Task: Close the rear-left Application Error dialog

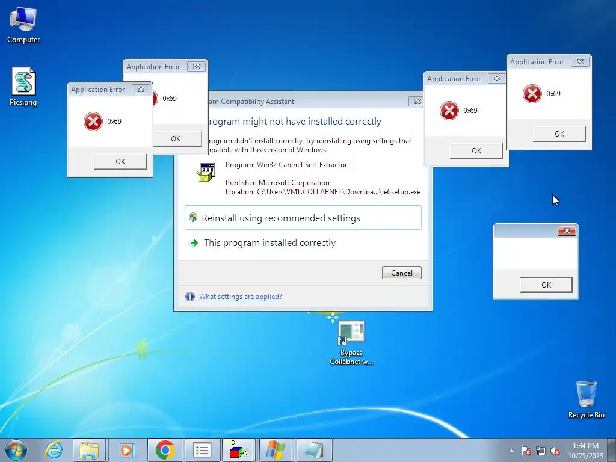Action: [x=197, y=67]
